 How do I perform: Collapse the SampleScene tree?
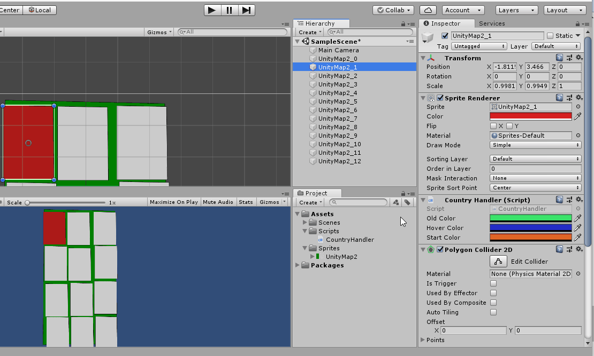point(298,42)
